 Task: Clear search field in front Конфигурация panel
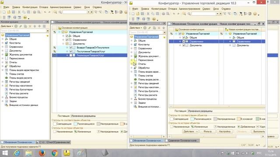[x=164, y=32]
